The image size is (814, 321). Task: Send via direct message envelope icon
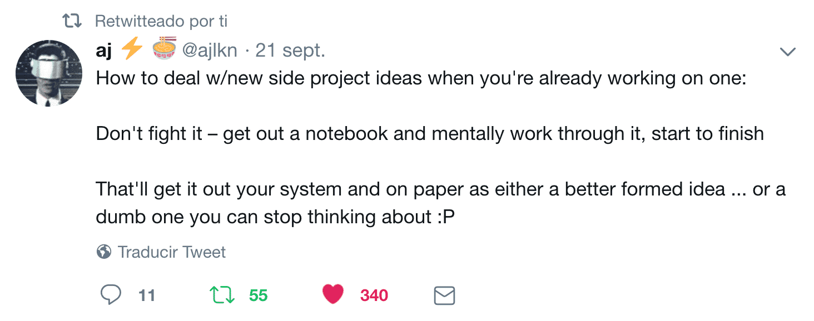coord(444,295)
